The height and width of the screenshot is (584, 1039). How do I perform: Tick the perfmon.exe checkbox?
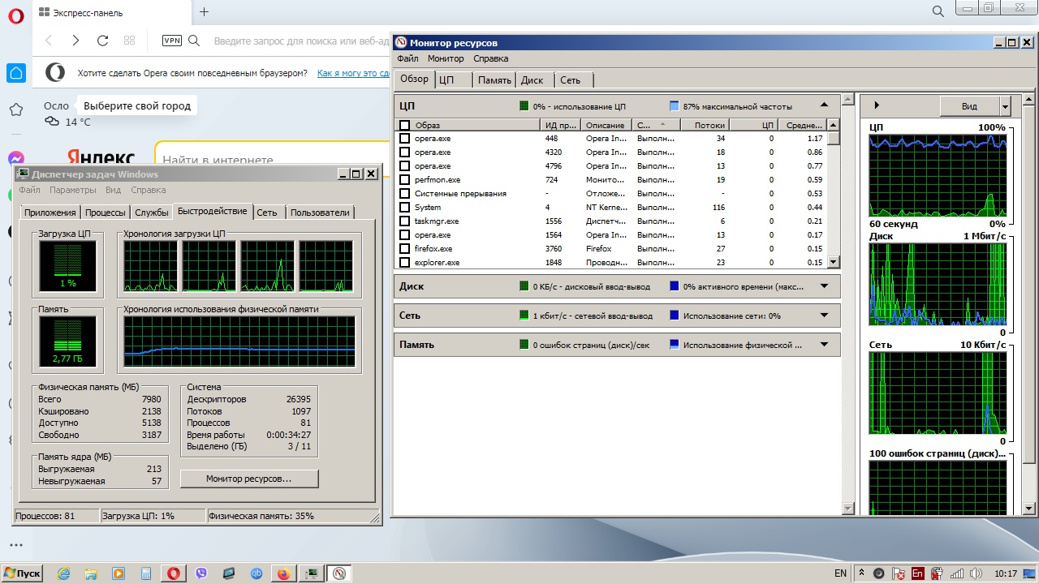(x=405, y=180)
